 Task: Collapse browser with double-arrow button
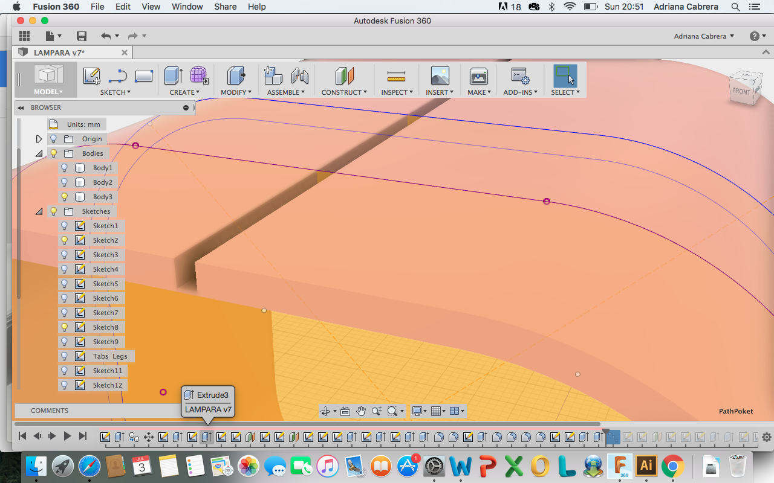(21, 107)
